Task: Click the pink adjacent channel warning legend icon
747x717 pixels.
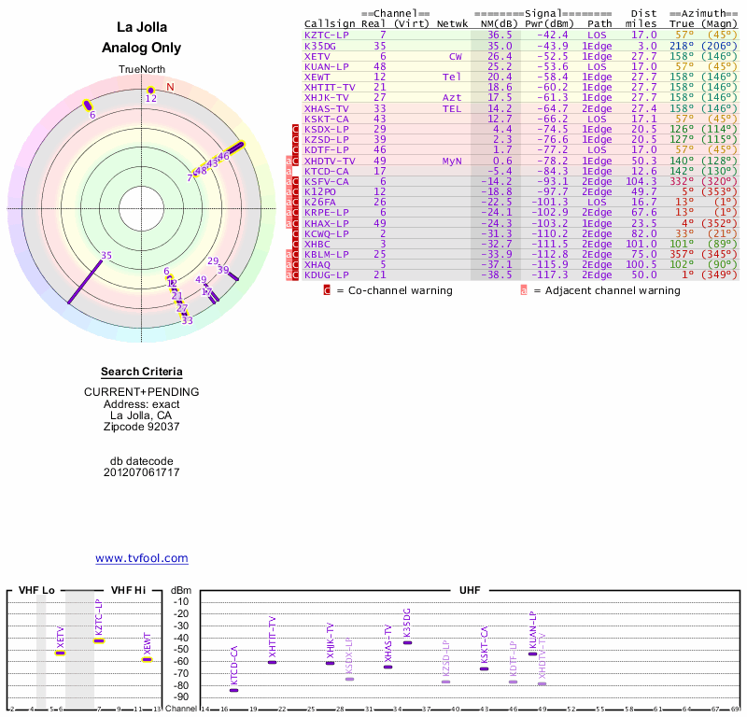Action: click(524, 290)
